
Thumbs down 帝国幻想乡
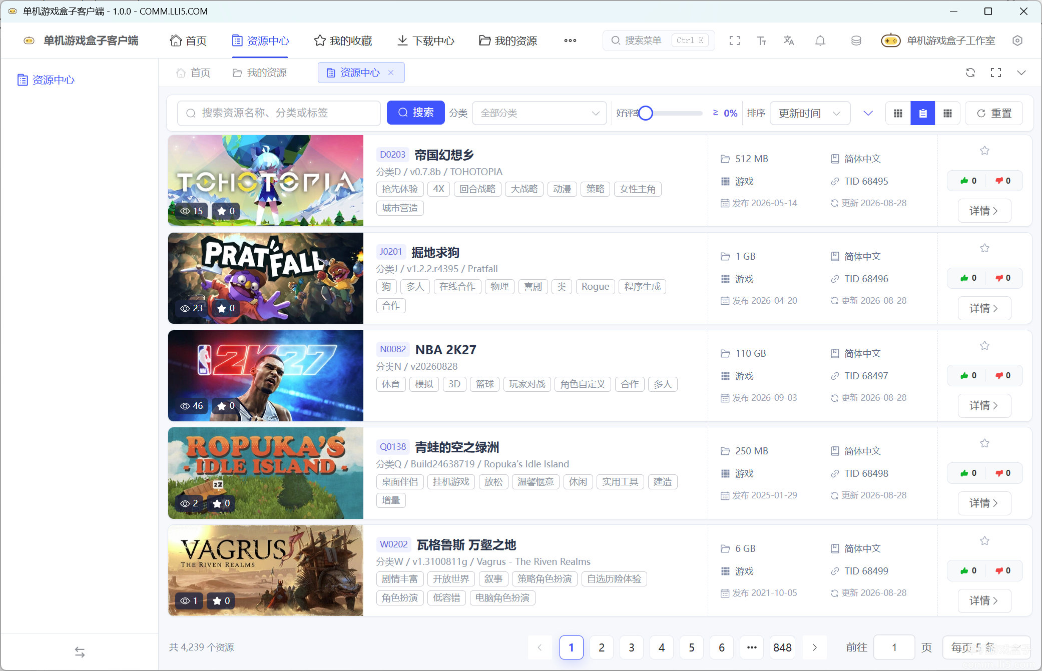click(x=1002, y=181)
